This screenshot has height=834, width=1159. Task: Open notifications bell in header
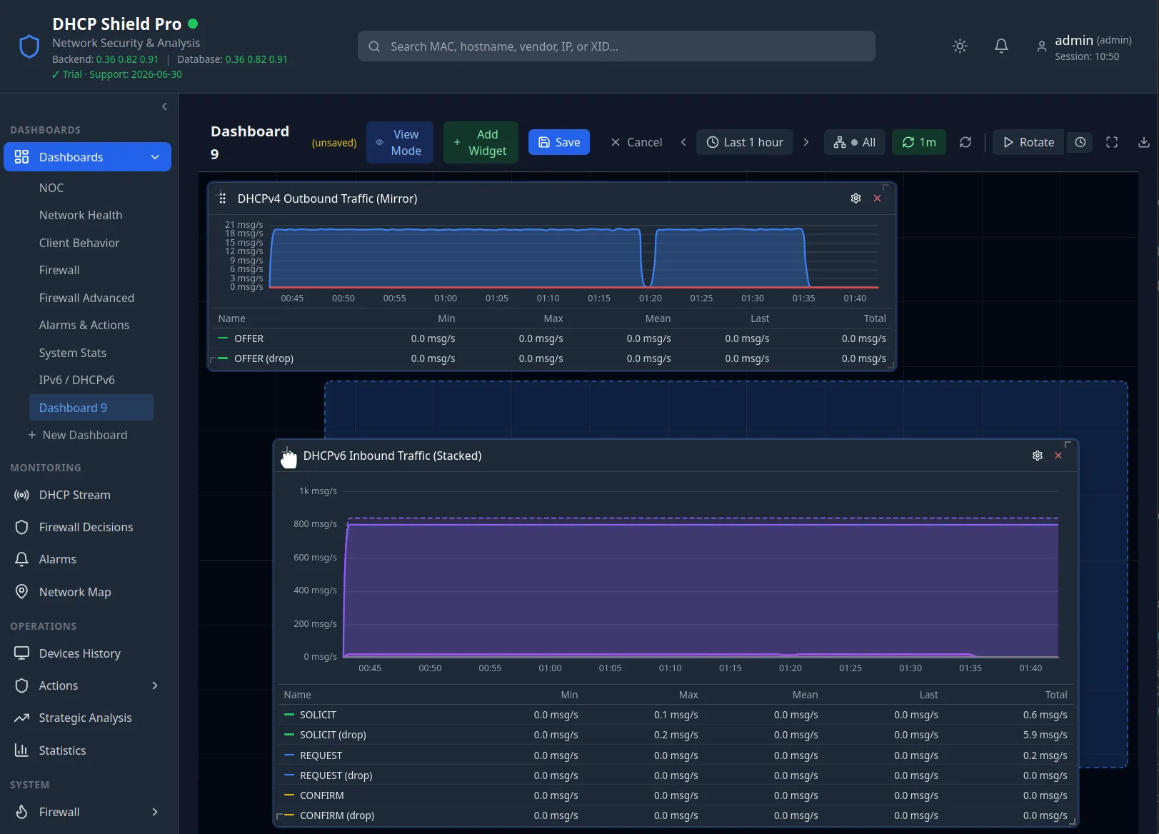tap(1001, 46)
